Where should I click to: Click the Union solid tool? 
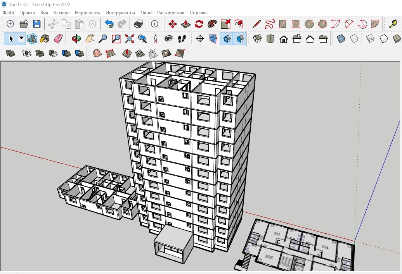tap(40, 53)
